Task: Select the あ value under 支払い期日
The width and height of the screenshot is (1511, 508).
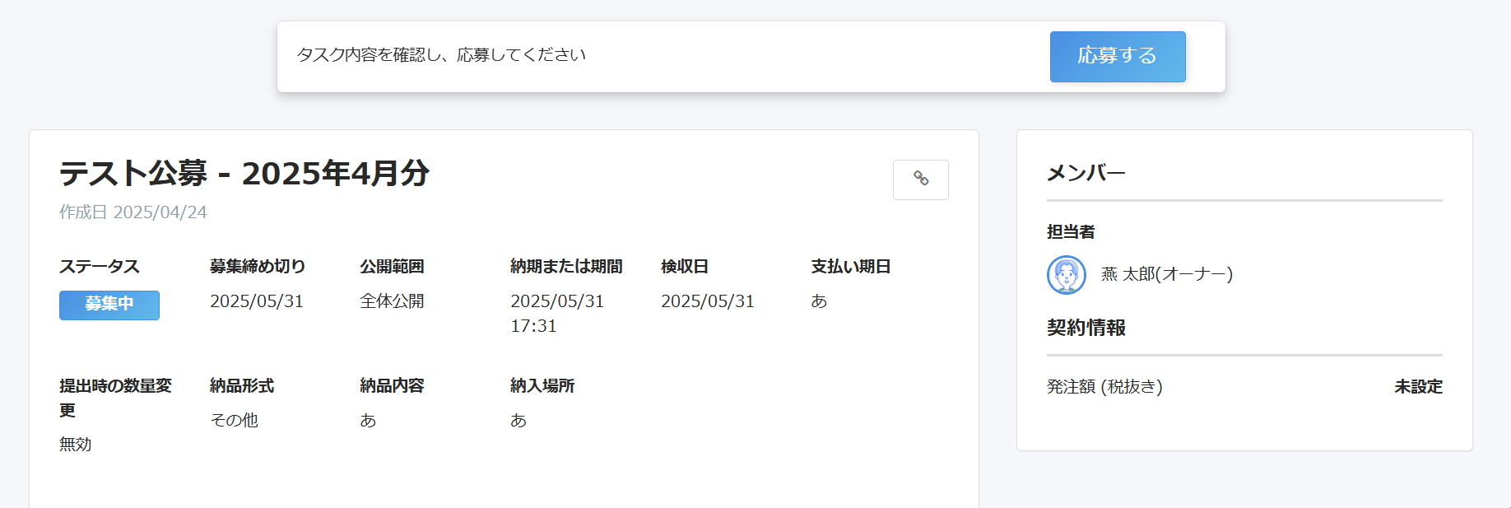Action: (x=819, y=301)
